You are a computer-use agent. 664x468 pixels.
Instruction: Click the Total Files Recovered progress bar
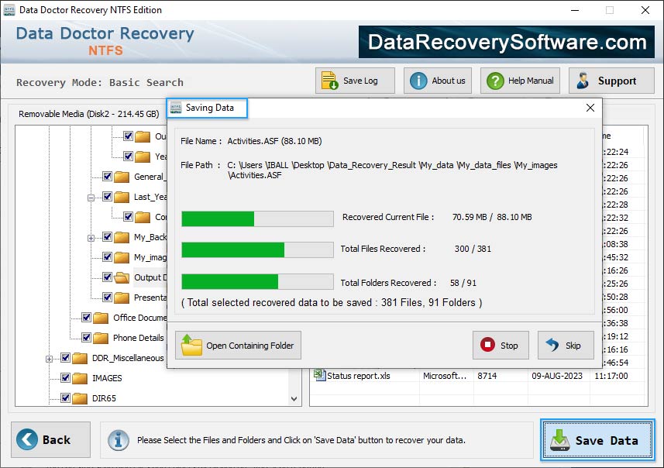(x=256, y=249)
